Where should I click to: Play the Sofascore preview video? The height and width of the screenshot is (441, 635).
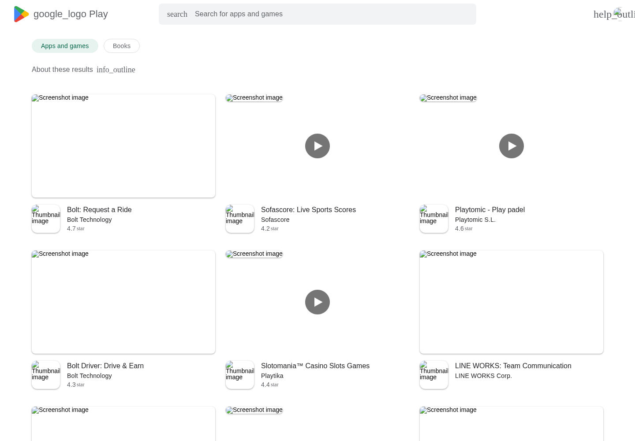pos(317,146)
